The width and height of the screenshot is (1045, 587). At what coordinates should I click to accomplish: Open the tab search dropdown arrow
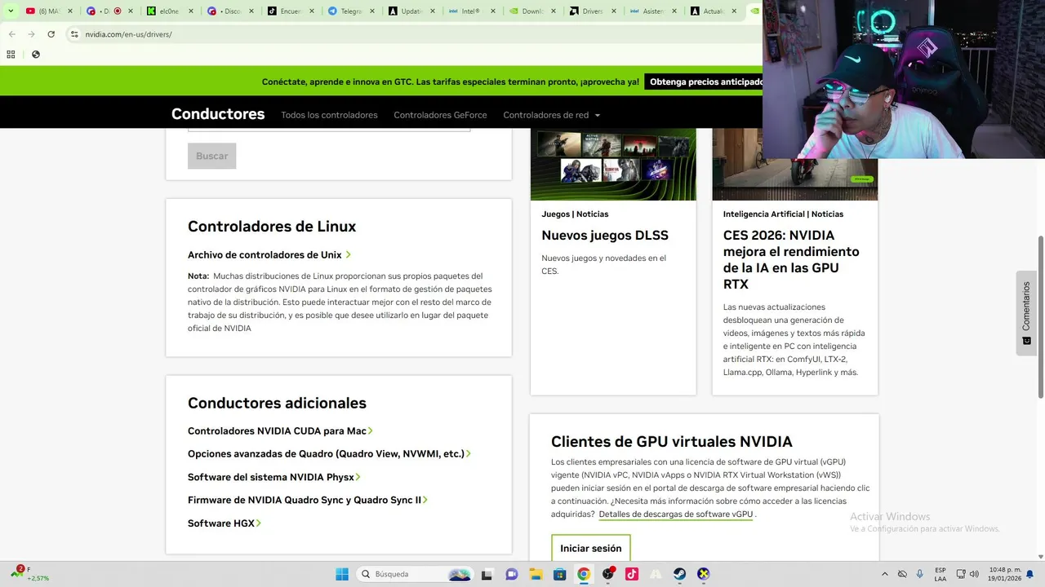pos(11,11)
